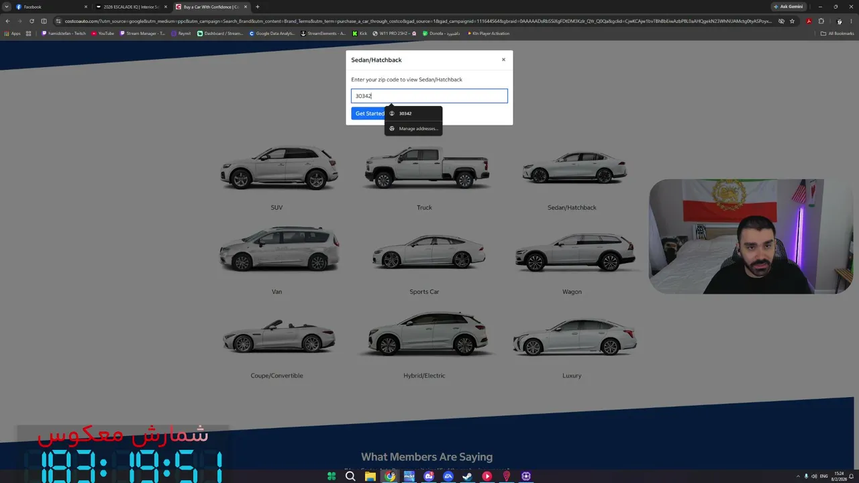Go back to the previous page

pos(7,21)
